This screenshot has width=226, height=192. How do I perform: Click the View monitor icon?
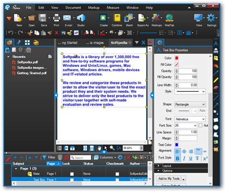point(198,18)
